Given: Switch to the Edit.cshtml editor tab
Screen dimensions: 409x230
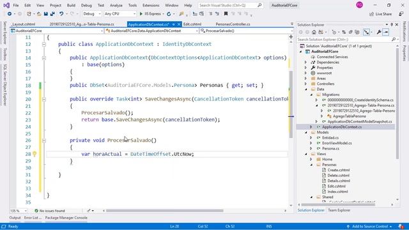Looking at the screenshot, I should coord(192,24).
